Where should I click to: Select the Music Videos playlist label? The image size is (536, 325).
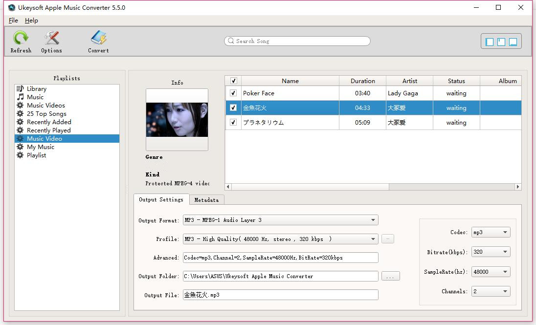46,105
